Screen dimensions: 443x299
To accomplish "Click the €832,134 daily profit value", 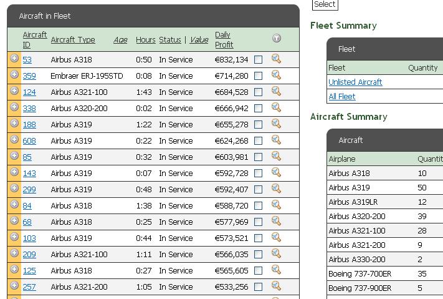I will pos(231,60).
